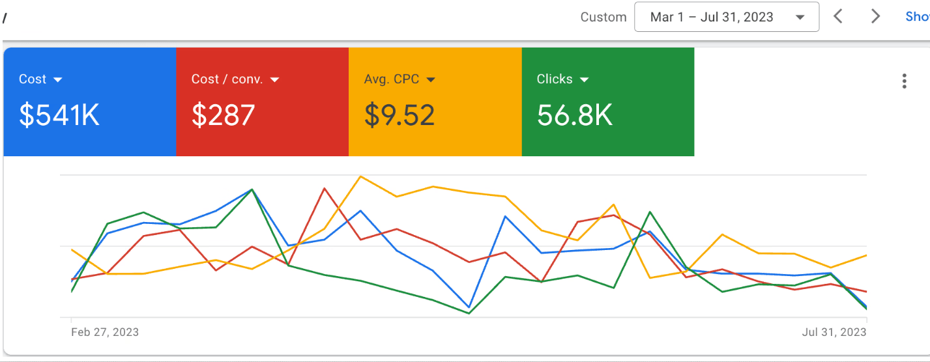Viewport: 930px width, 362px height.
Task: Click the Jul 31, 2023 axis label
Action: coord(834,332)
